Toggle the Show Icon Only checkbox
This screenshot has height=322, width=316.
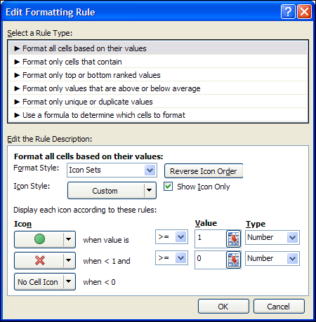point(168,187)
